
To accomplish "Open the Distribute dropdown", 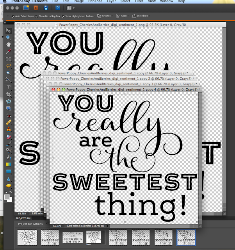I will click(x=141, y=16).
